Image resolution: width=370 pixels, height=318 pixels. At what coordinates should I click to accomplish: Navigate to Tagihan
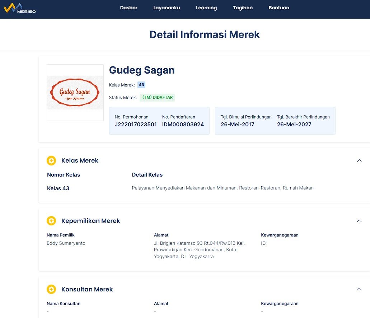[x=243, y=8]
